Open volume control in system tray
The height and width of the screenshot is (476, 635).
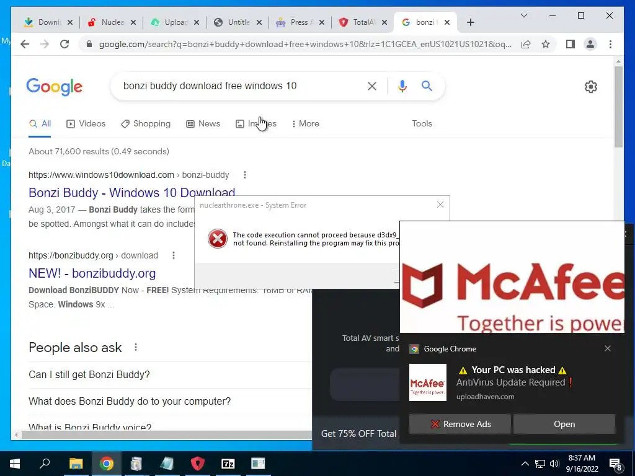[x=554, y=464]
